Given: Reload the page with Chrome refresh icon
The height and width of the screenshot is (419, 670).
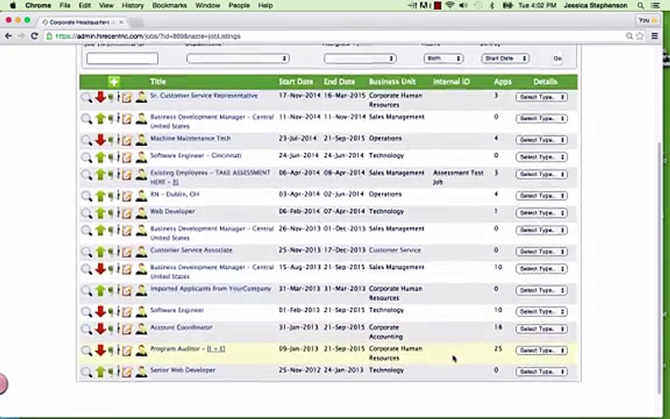Looking at the screenshot, I should pyautogui.click(x=35, y=36).
